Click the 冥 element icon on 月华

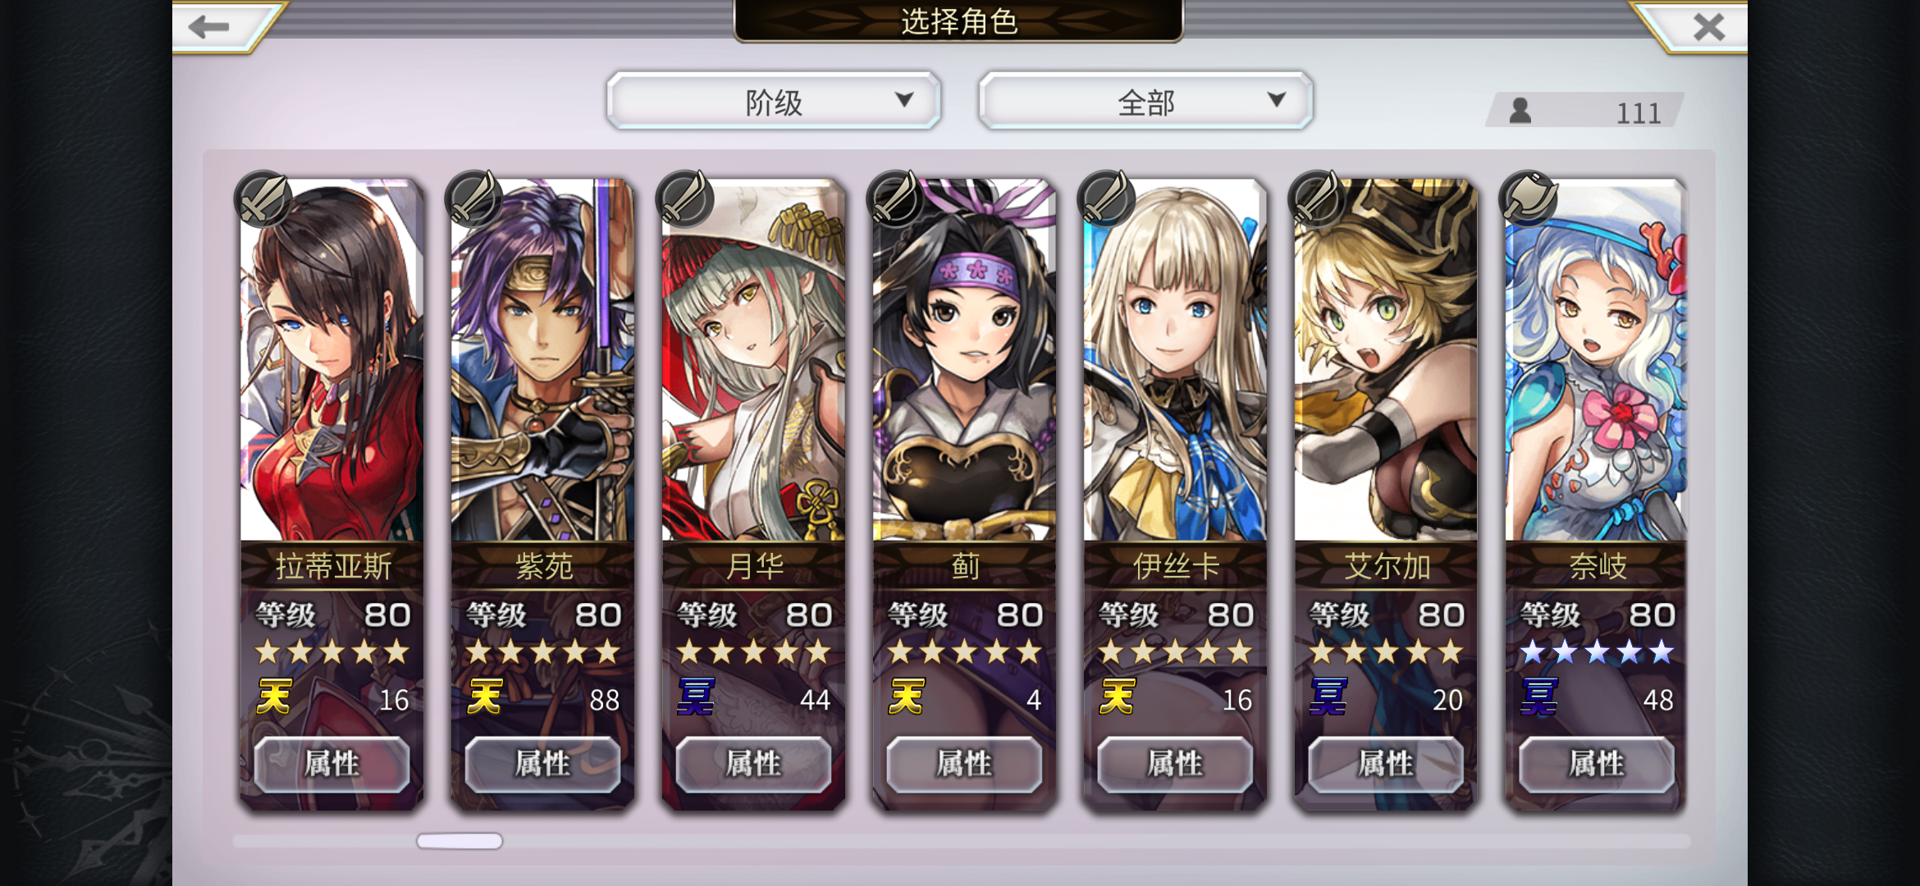point(696,697)
